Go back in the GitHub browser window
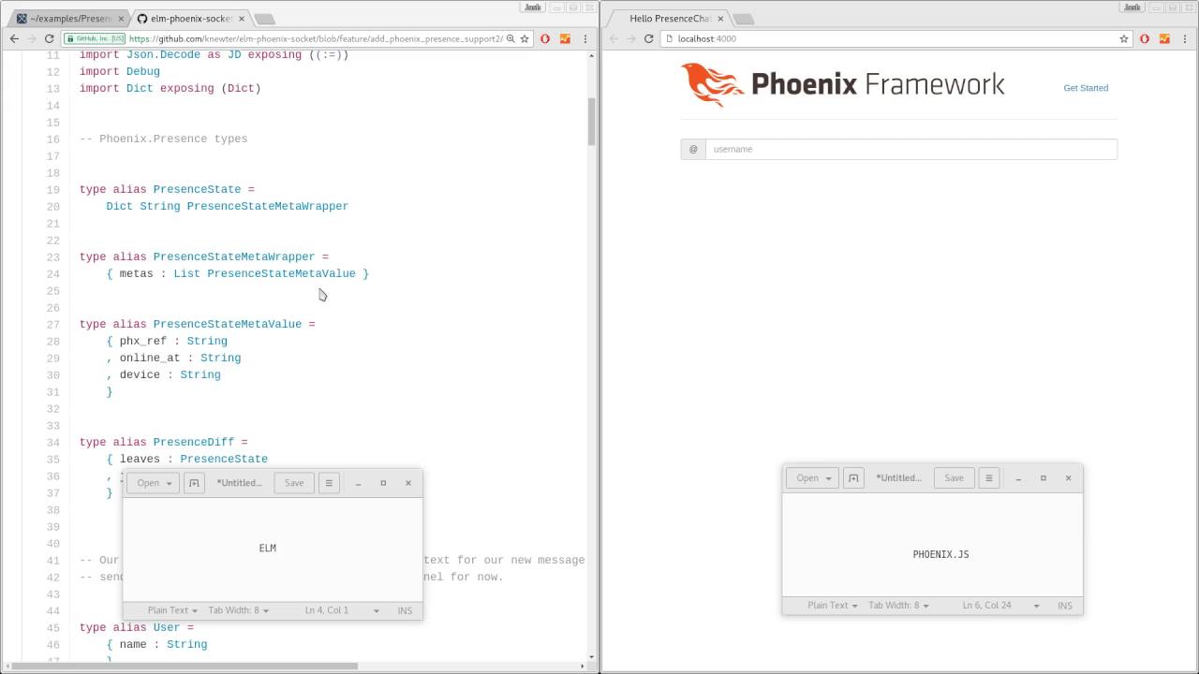The width and height of the screenshot is (1199, 674). point(14,39)
